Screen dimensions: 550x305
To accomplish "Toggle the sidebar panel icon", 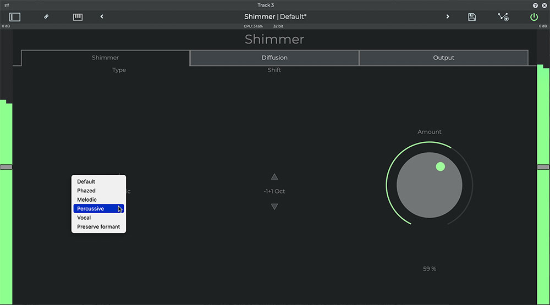I will click(x=15, y=17).
